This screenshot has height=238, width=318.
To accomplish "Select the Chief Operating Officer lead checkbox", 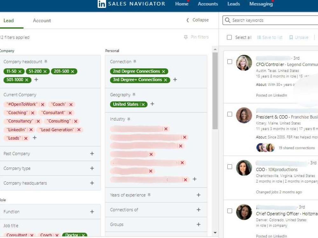I will tap(230, 211).
